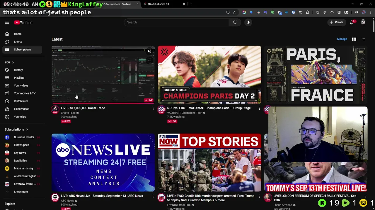Image resolution: width=375 pixels, height=210 pixels.
Task: Click the YouTube logo
Action: tap(23, 22)
